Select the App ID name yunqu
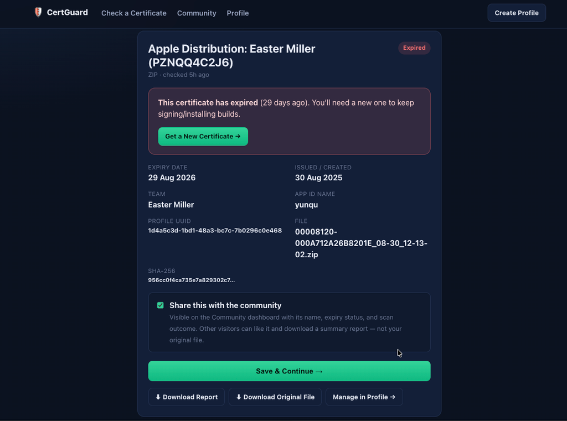The image size is (567, 421). [x=306, y=205]
